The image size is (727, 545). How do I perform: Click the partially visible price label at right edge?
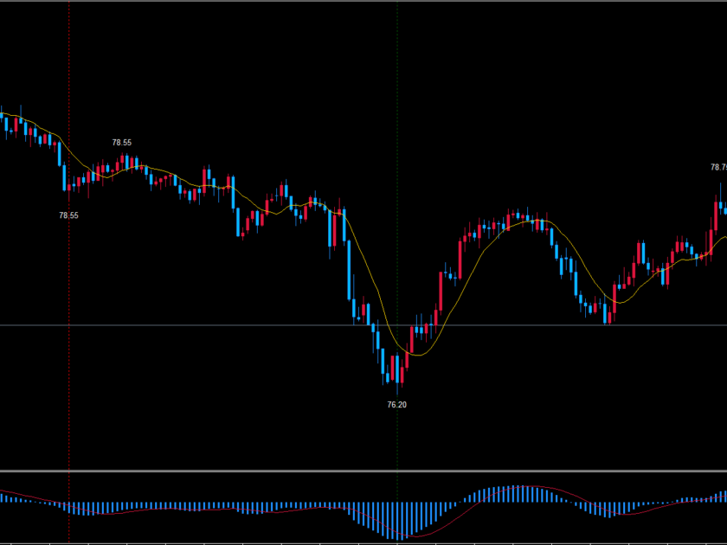pyautogui.click(x=718, y=167)
